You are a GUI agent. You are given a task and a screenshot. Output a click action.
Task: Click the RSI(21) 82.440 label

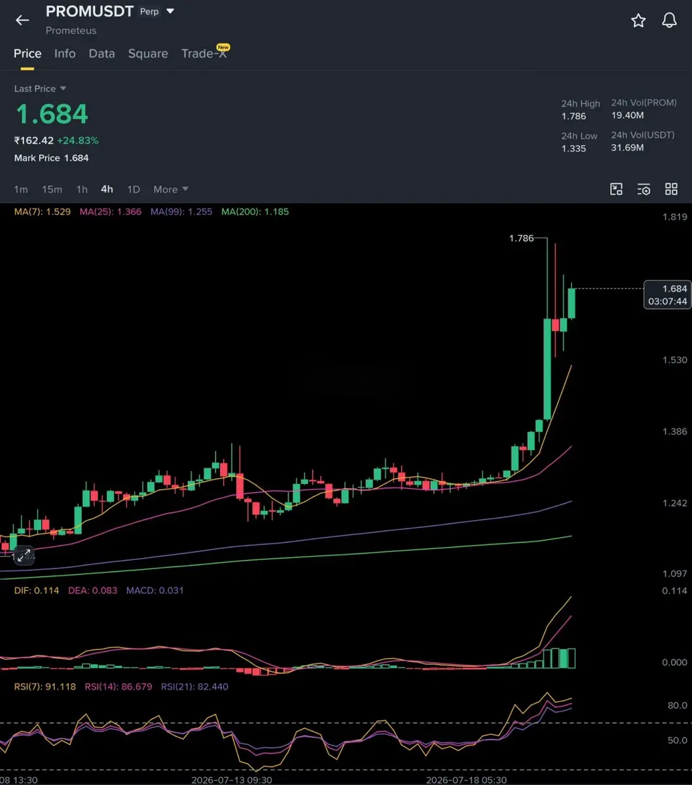pos(194,686)
